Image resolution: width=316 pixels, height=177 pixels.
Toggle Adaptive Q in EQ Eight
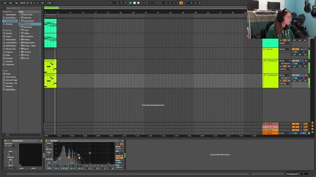click(x=119, y=158)
